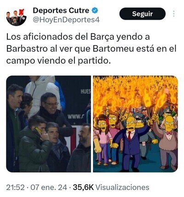Viewport: 184px width, 197px height.
Task: Follow the account with Seguir button
Action: 143,14
